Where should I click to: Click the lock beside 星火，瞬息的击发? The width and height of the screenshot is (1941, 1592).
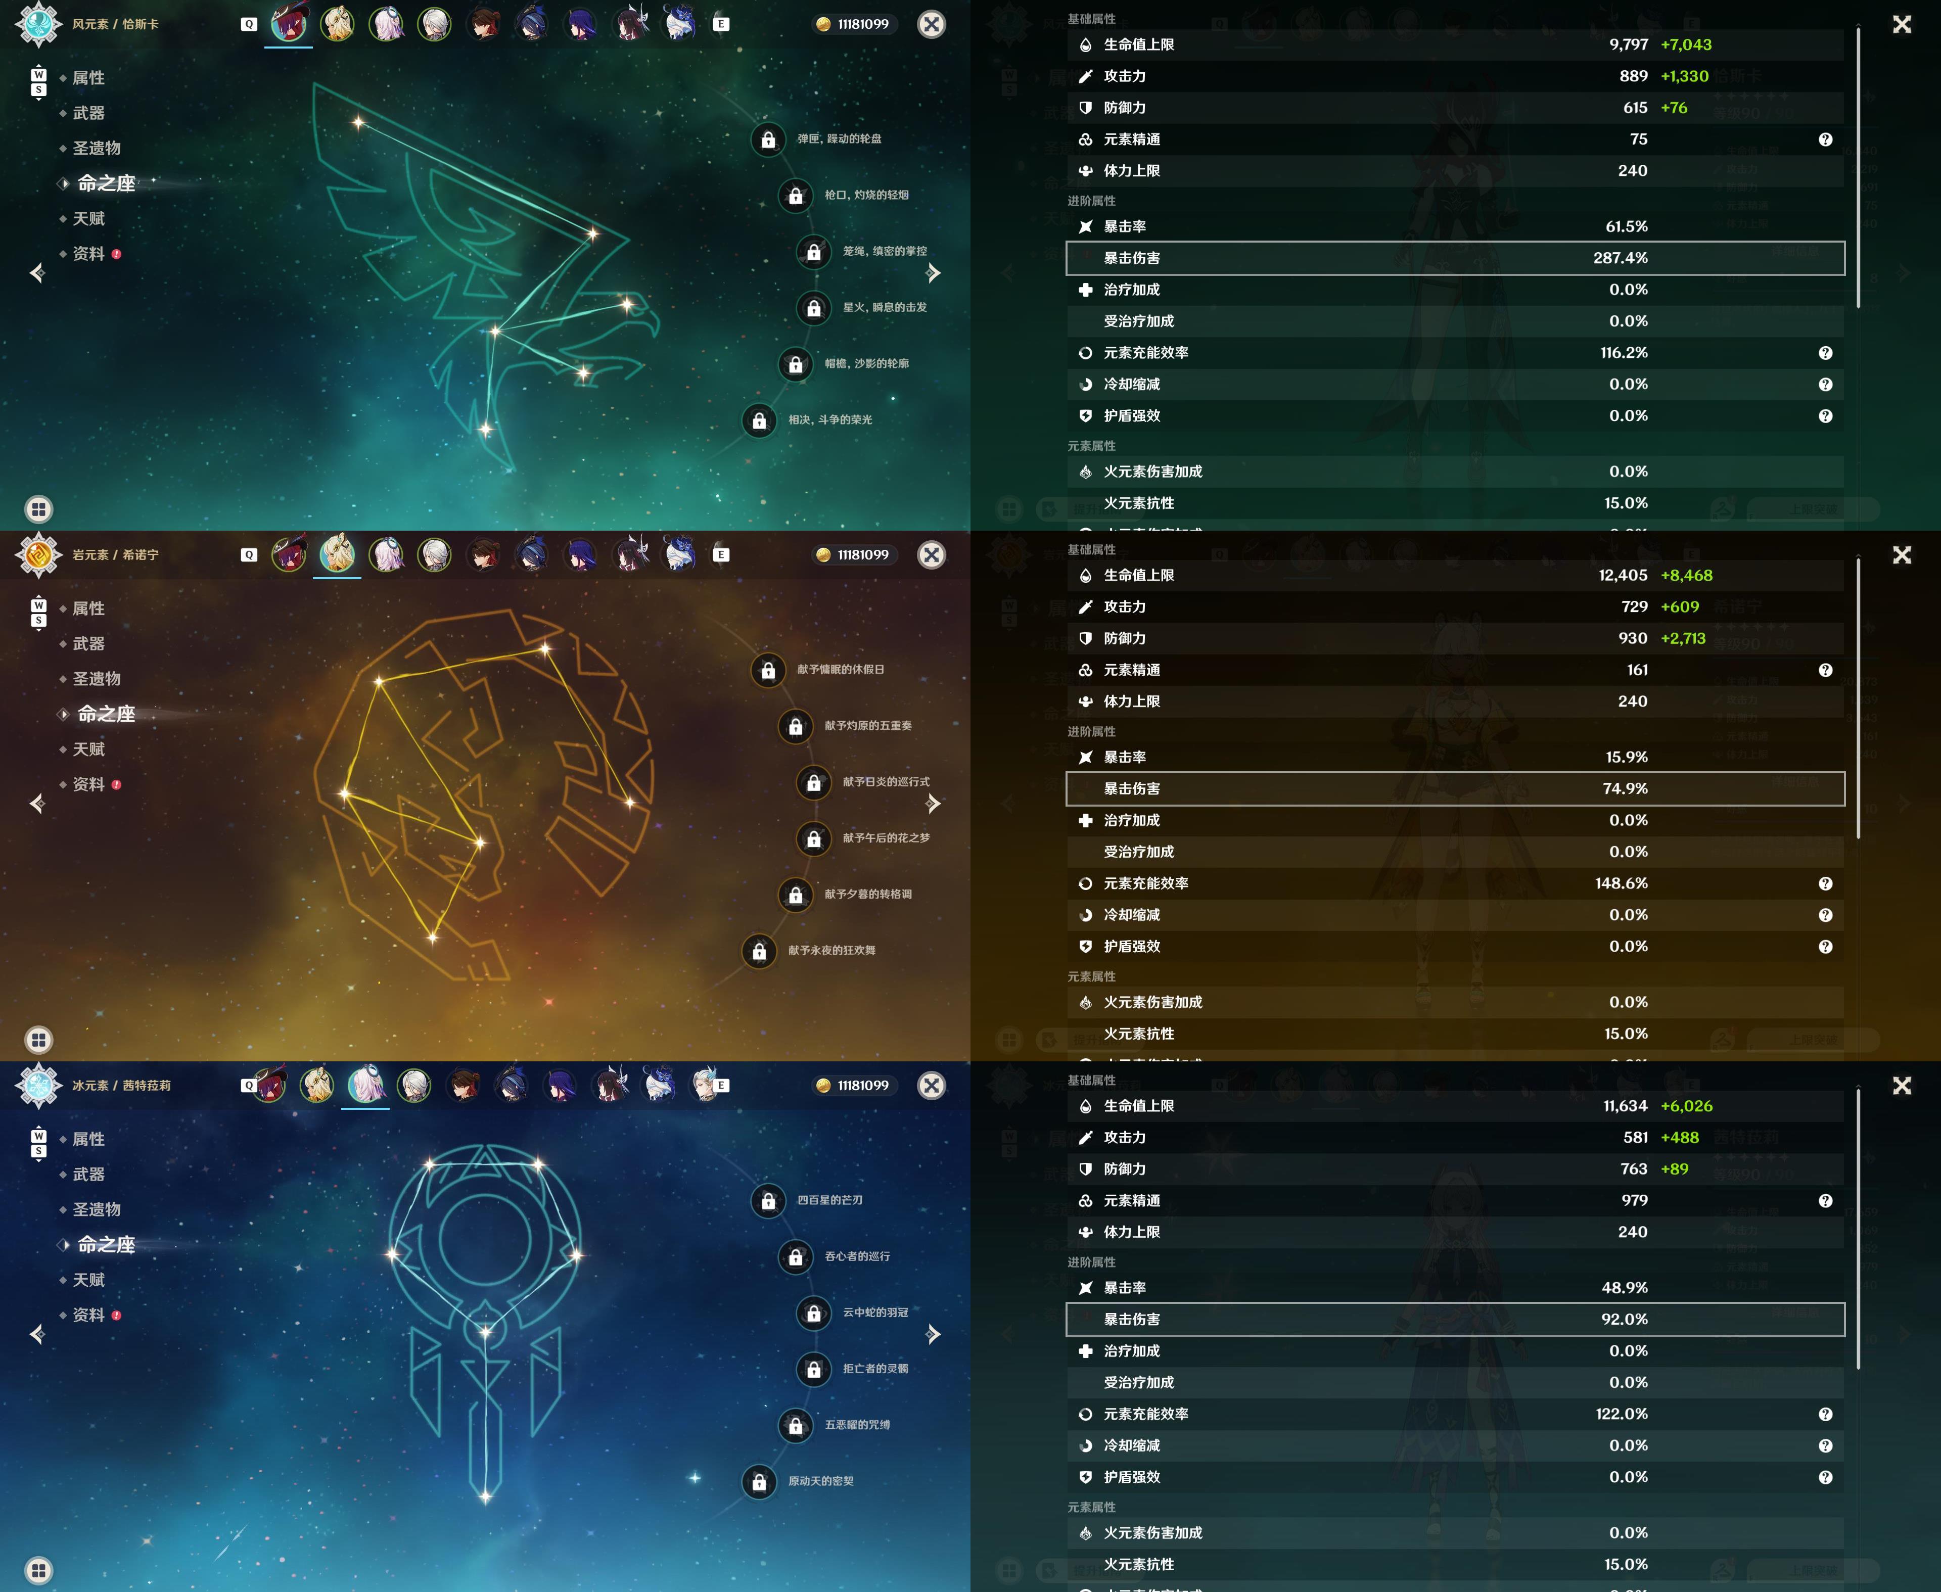pos(814,308)
